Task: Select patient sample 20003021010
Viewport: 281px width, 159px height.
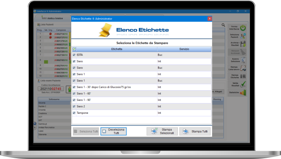Action: (x=61, y=76)
